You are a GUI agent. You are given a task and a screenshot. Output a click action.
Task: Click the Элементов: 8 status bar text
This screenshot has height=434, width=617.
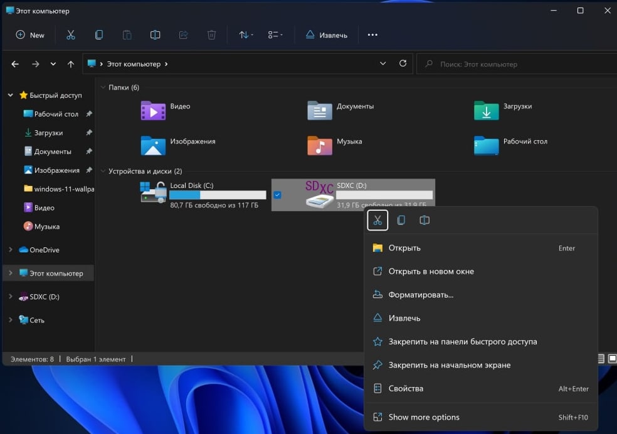32,359
